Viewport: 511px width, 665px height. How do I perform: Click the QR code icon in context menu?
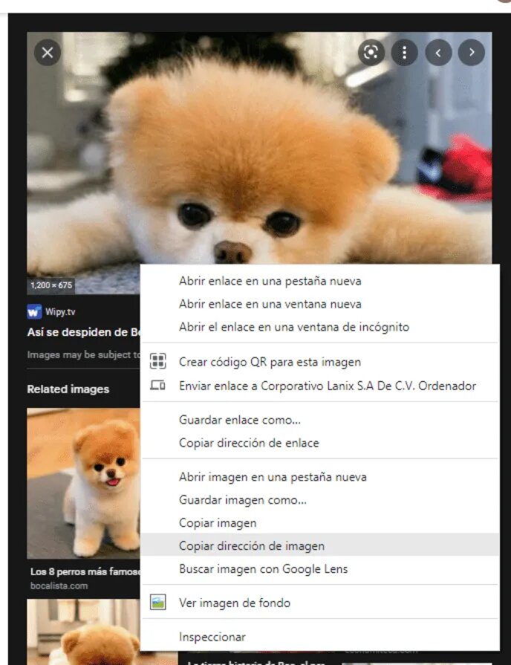click(x=157, y=361)
